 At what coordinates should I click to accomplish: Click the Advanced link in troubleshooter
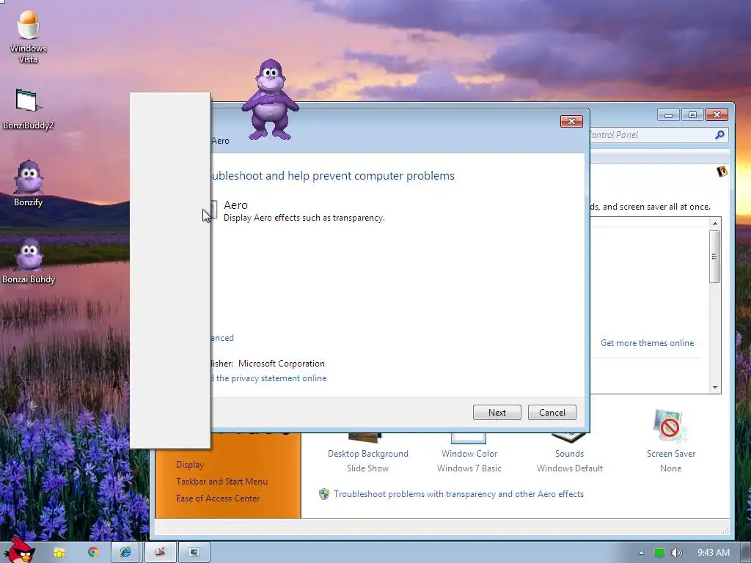coord(221,338)
